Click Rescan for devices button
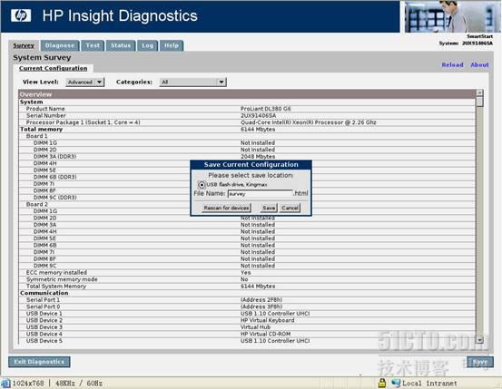The image size is (502, 389). tap(226, 208)
